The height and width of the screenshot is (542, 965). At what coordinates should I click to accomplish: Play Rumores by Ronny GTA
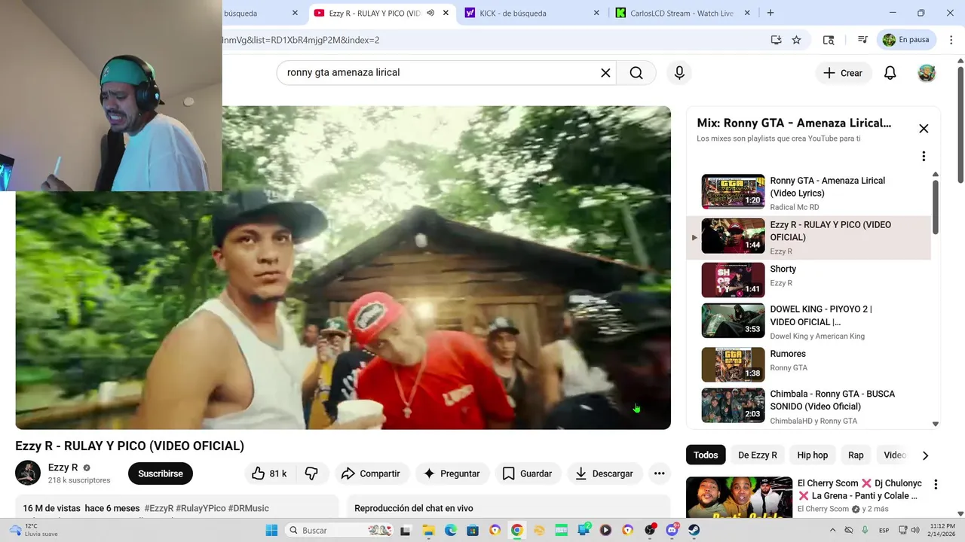pyautogui.click(x=808, y=364)
